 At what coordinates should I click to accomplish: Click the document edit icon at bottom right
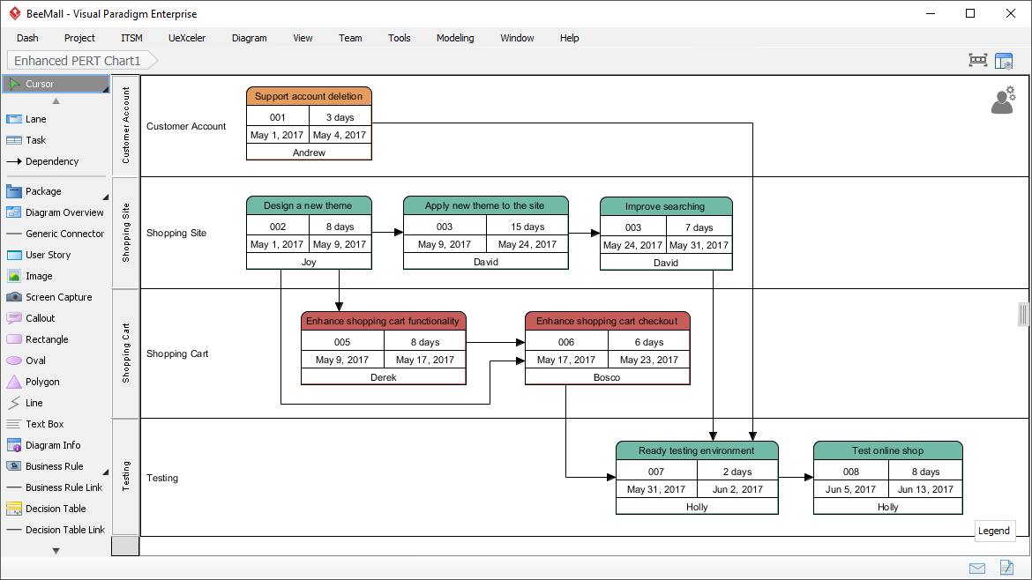coord(1006,569)
